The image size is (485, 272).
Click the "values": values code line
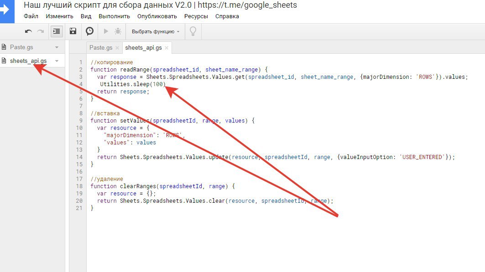click(x=130, y=142)
